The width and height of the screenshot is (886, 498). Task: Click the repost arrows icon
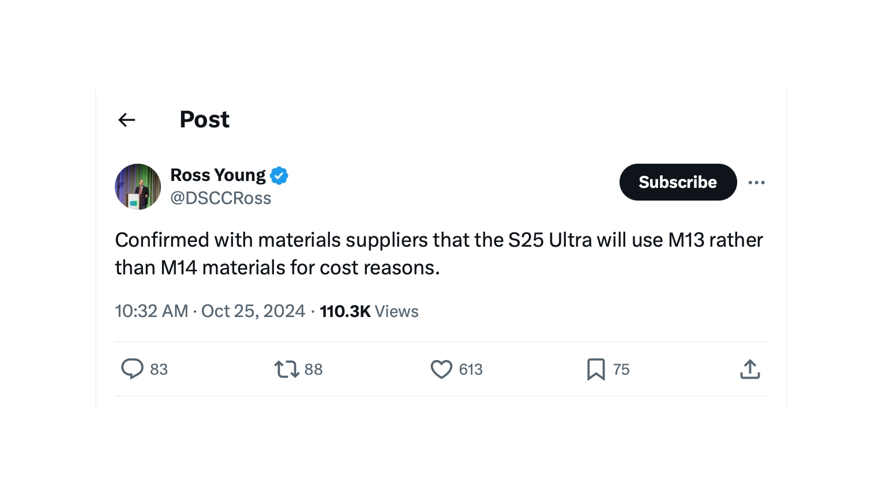click(x=286, y=369)
